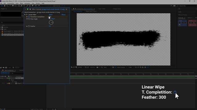Select the Zoom magnifier tool
This screenshot has height=110, width=197.
[x=7, y=6]
